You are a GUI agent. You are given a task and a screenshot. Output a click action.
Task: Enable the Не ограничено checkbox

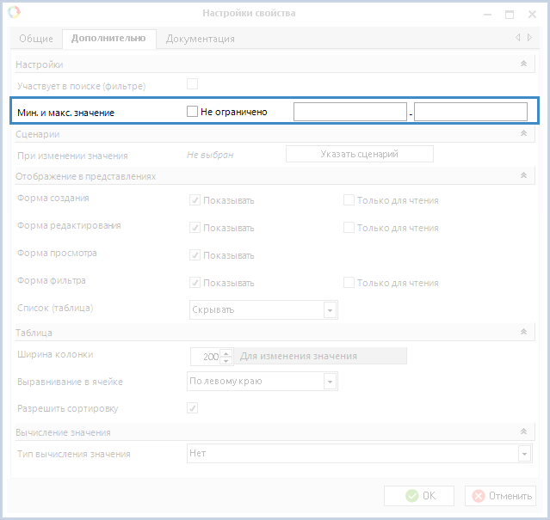(192, 112)
